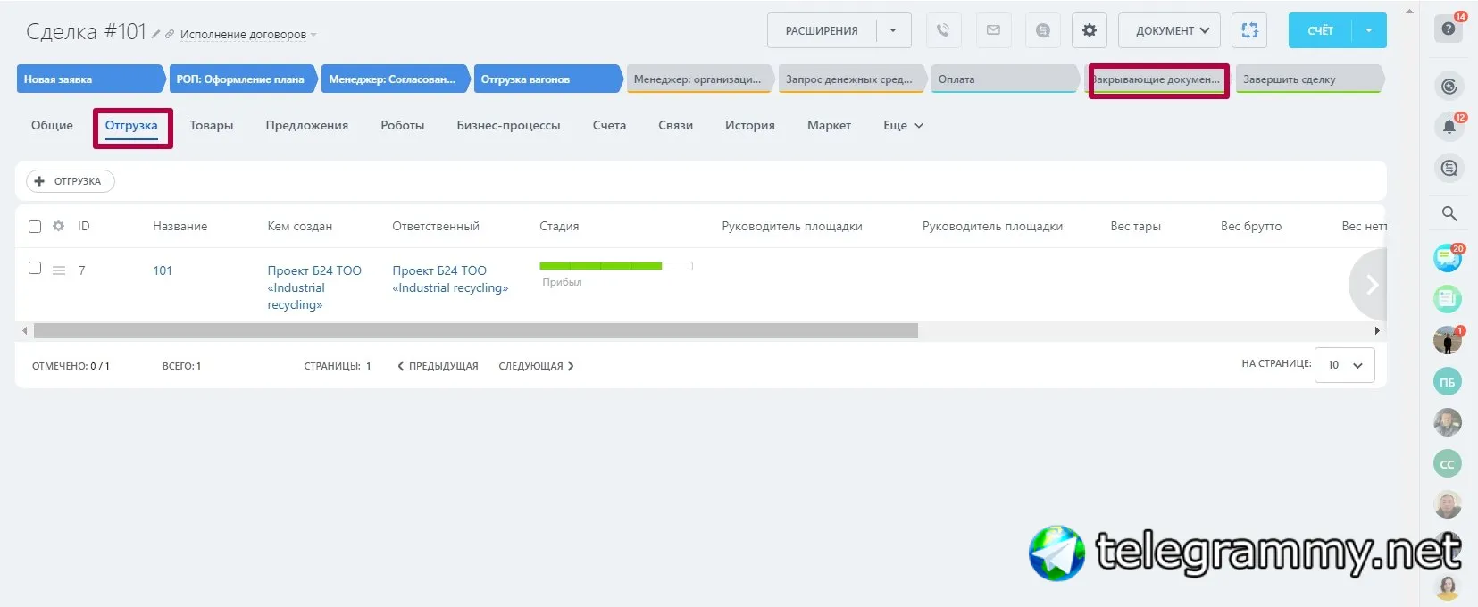The width and height of the screenshot is (1478, 607).
Task: Open the Маркет tab
Action: tap(829, 126)
